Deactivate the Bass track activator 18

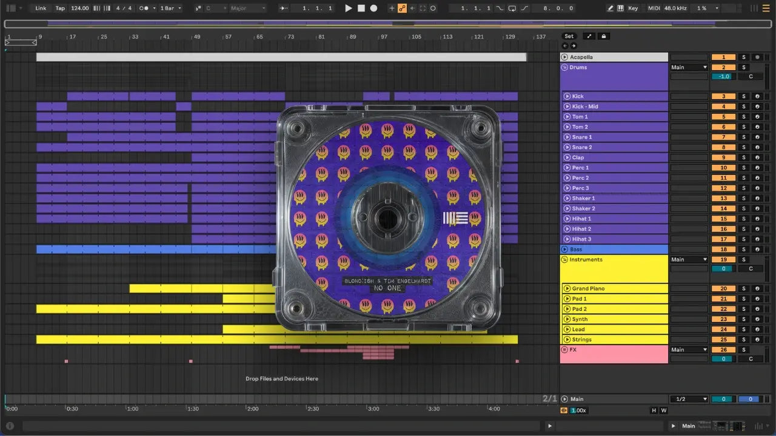(x=723, y=249)
